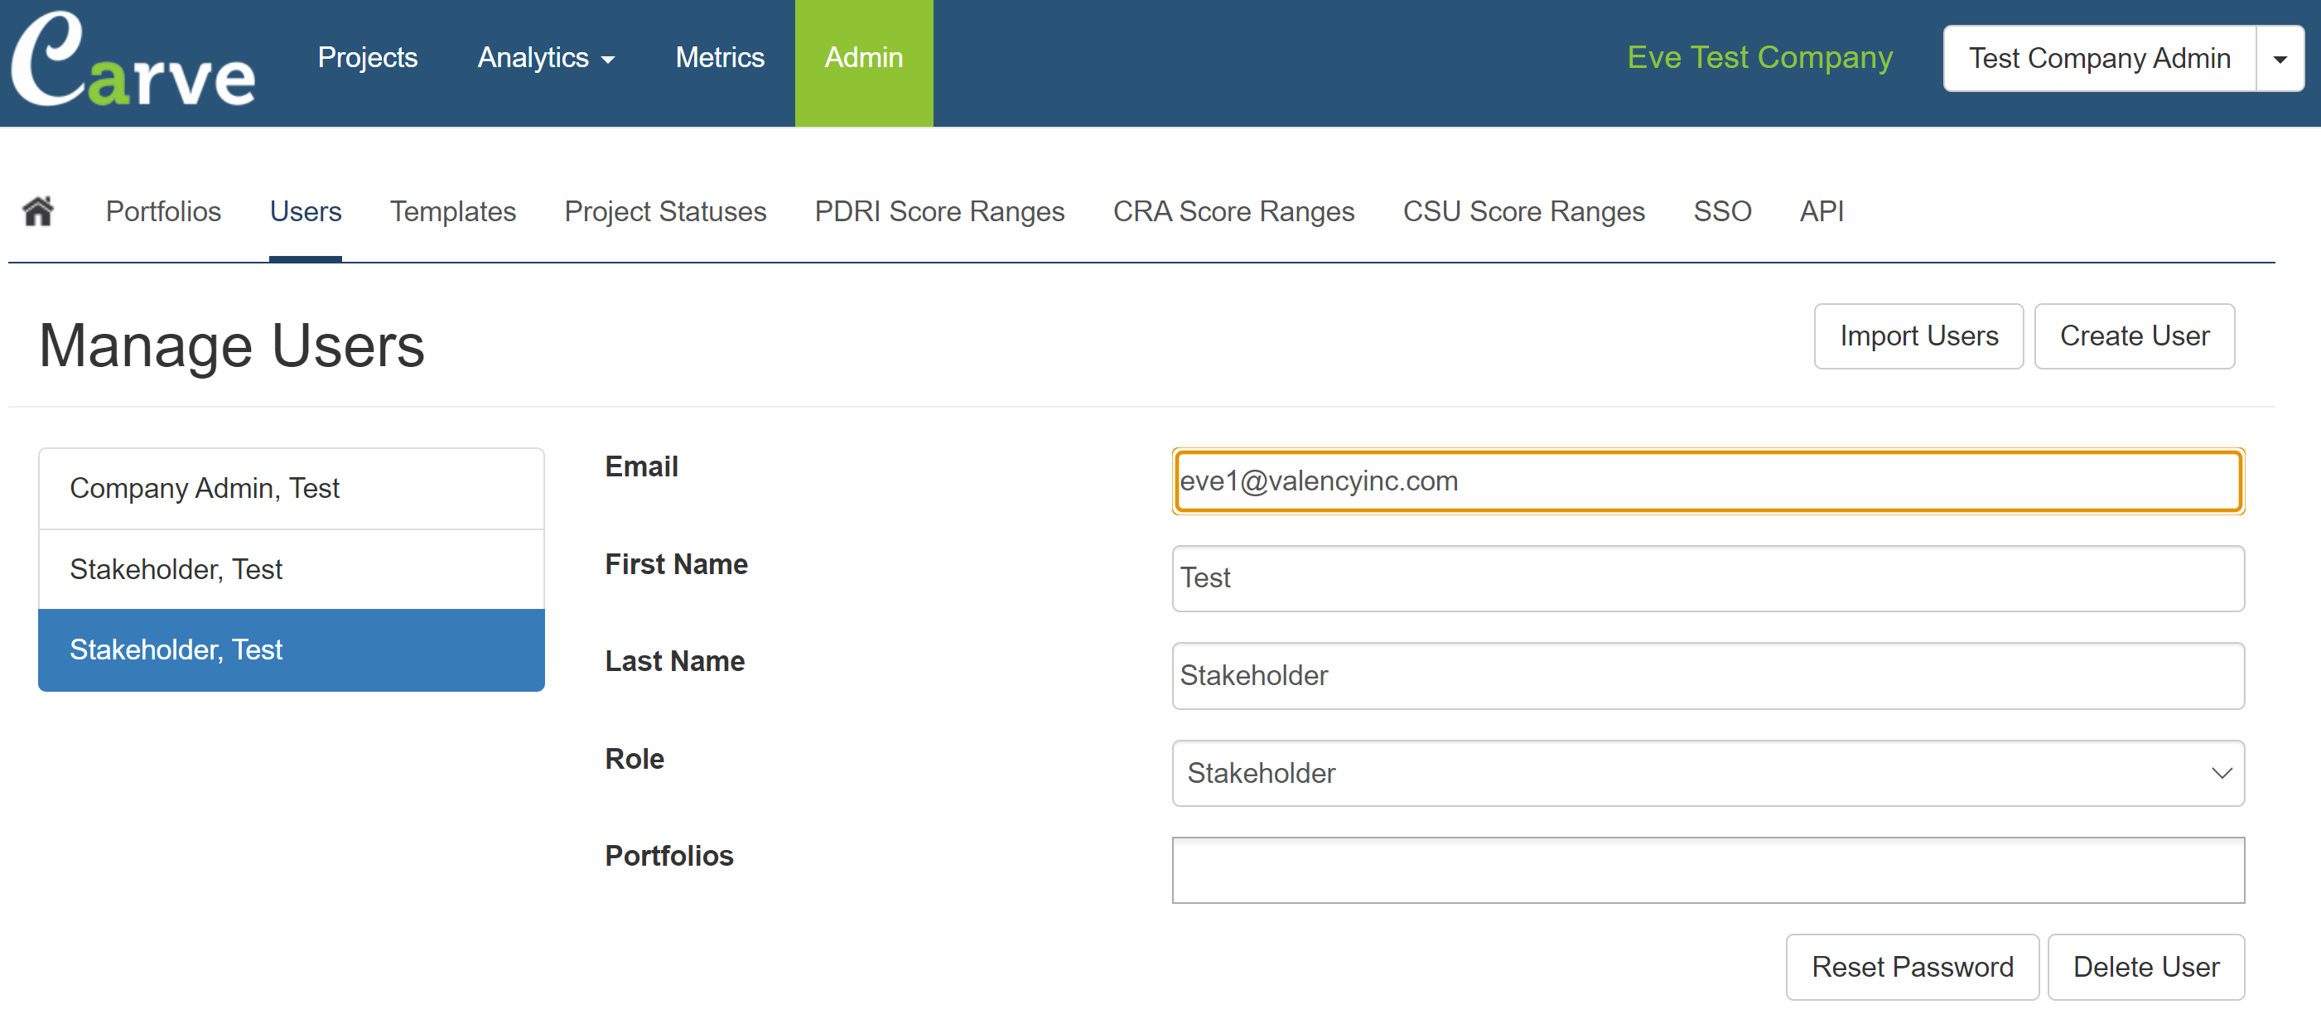
Task: Click the Reset Password button
Action: (1912, 966)
